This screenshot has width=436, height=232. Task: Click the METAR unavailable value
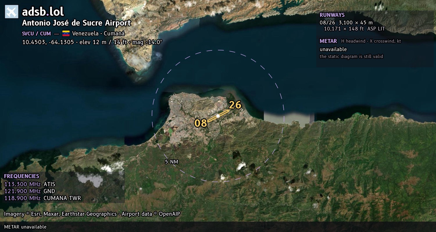333,49
